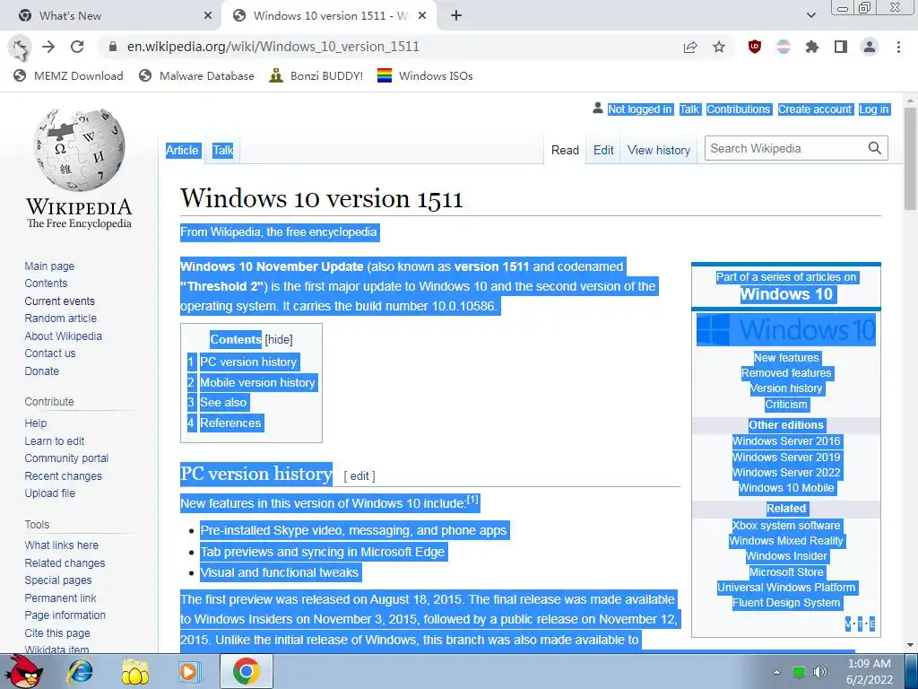Screen dimensions: 918x689
Task: Click What links here under Tools
Action: coord(62,545)
